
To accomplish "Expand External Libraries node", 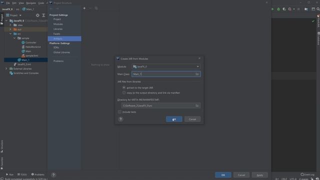I will click(6, 69).
